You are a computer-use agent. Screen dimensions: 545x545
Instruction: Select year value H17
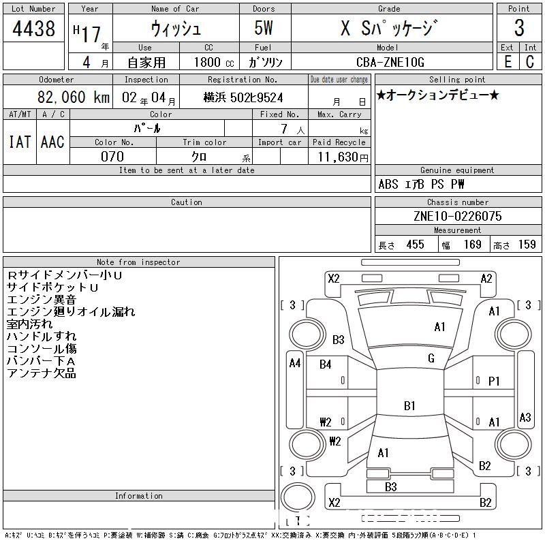coord(87,33)
